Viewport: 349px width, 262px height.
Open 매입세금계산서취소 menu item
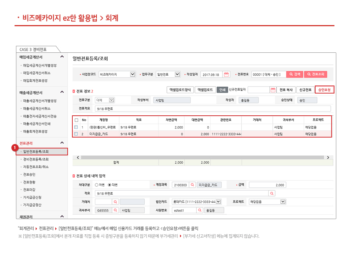(37, 73)
